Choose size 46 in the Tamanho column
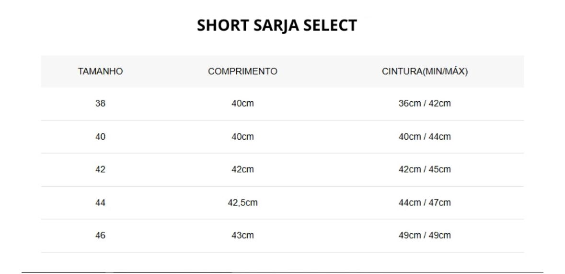This screenshot has height=274, width=565. pyautogui.click(x=100, y=236)
